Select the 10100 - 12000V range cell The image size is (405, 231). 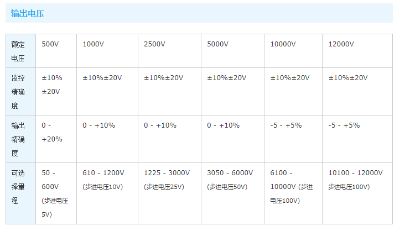click(x=355, y=180)
